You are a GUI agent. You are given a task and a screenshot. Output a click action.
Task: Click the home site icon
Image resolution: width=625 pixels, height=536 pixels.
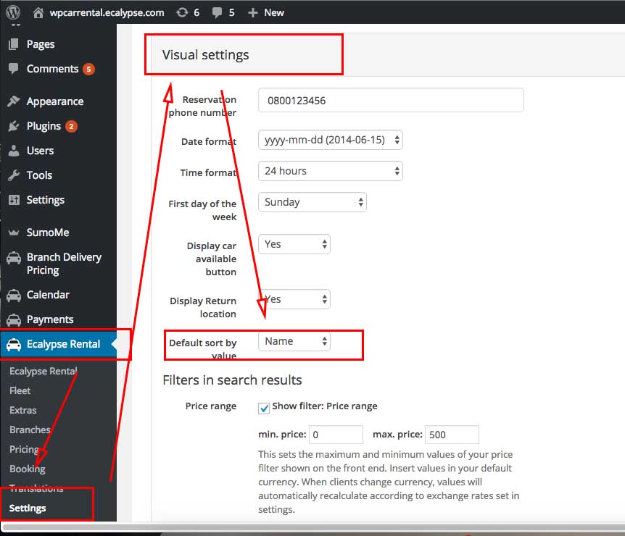(x=38, y=13)
